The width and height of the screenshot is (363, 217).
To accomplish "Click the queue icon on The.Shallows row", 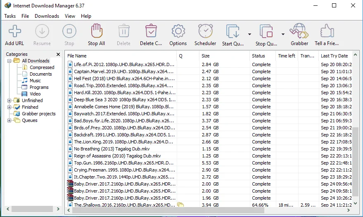I will pos(180,205).
